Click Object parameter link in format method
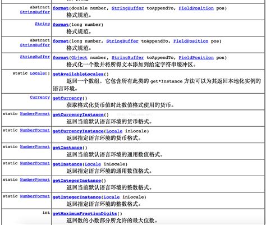The height and width of the screenshot is (225, 266). click(x=79, y=58)
